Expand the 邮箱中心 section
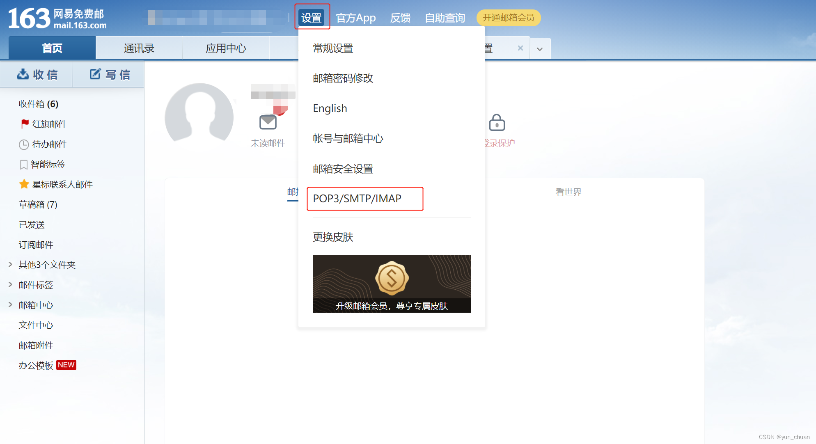The width and height of the screenshot is (816, 444). click(10, 304)
